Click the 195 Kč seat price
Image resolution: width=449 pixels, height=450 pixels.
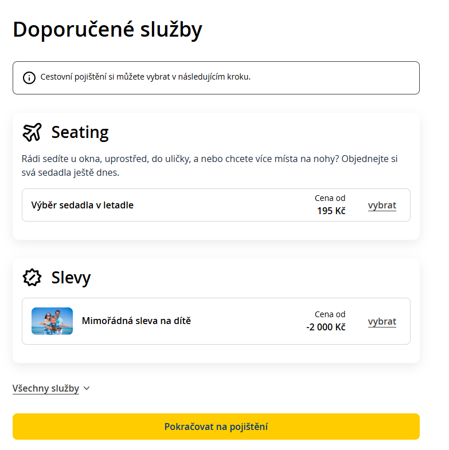tap(331, 211)
